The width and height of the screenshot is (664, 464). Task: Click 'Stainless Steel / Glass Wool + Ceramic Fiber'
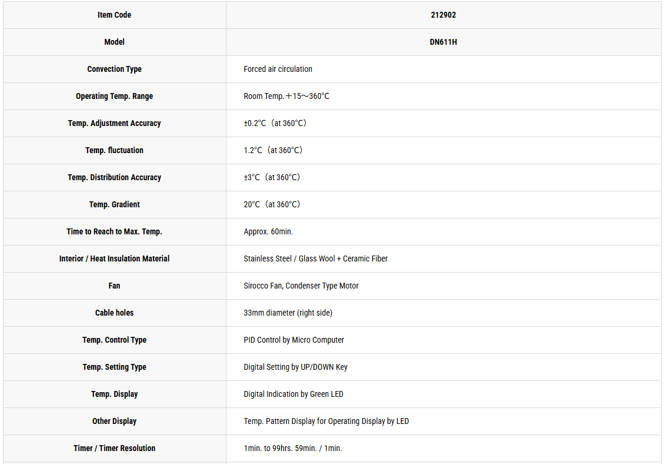click(315, 258)
